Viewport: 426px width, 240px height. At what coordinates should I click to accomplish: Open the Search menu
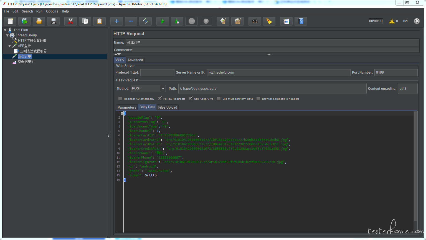point(27,11)
